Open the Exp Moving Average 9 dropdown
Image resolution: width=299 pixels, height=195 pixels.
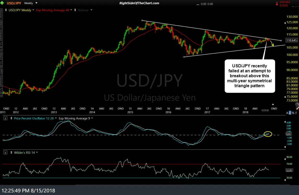click(x=92, y=118)
